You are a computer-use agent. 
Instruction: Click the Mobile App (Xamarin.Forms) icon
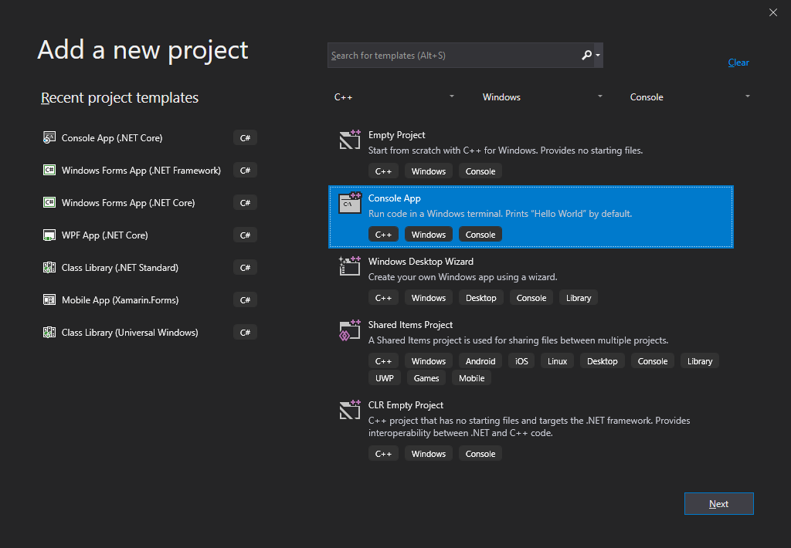(49, 300)
